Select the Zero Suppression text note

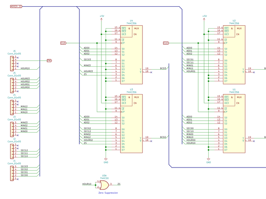click(x=108, y=193)
